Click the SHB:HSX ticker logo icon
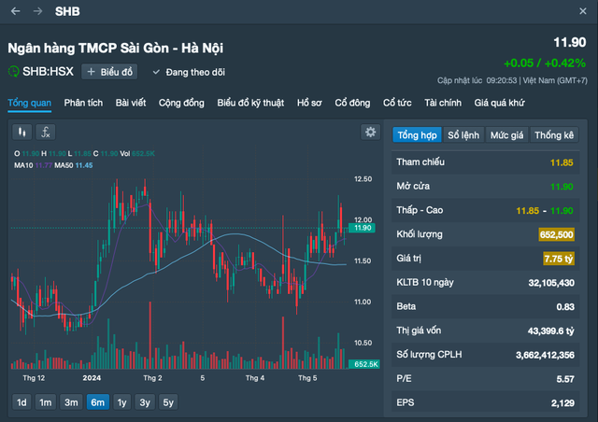598x422 pixels. click(x=13, y=71)
